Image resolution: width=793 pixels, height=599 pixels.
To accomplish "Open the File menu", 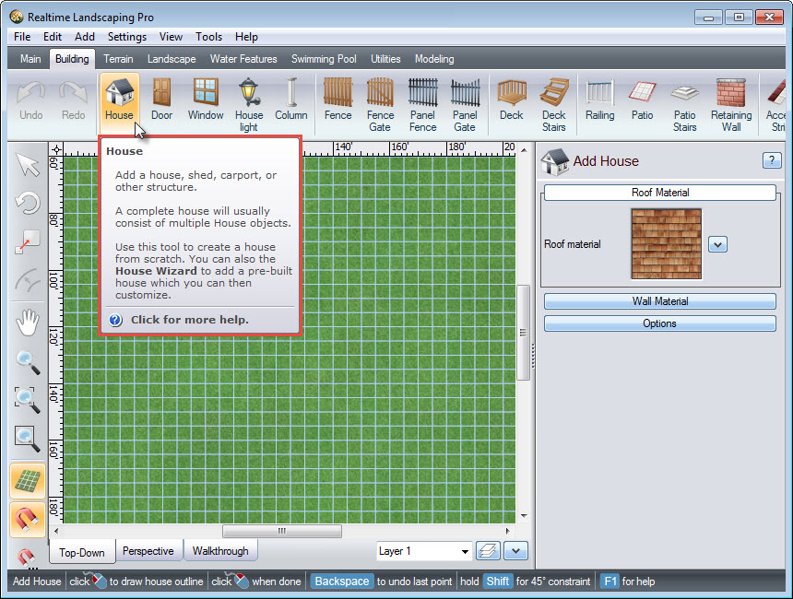I will pos(22,37).
